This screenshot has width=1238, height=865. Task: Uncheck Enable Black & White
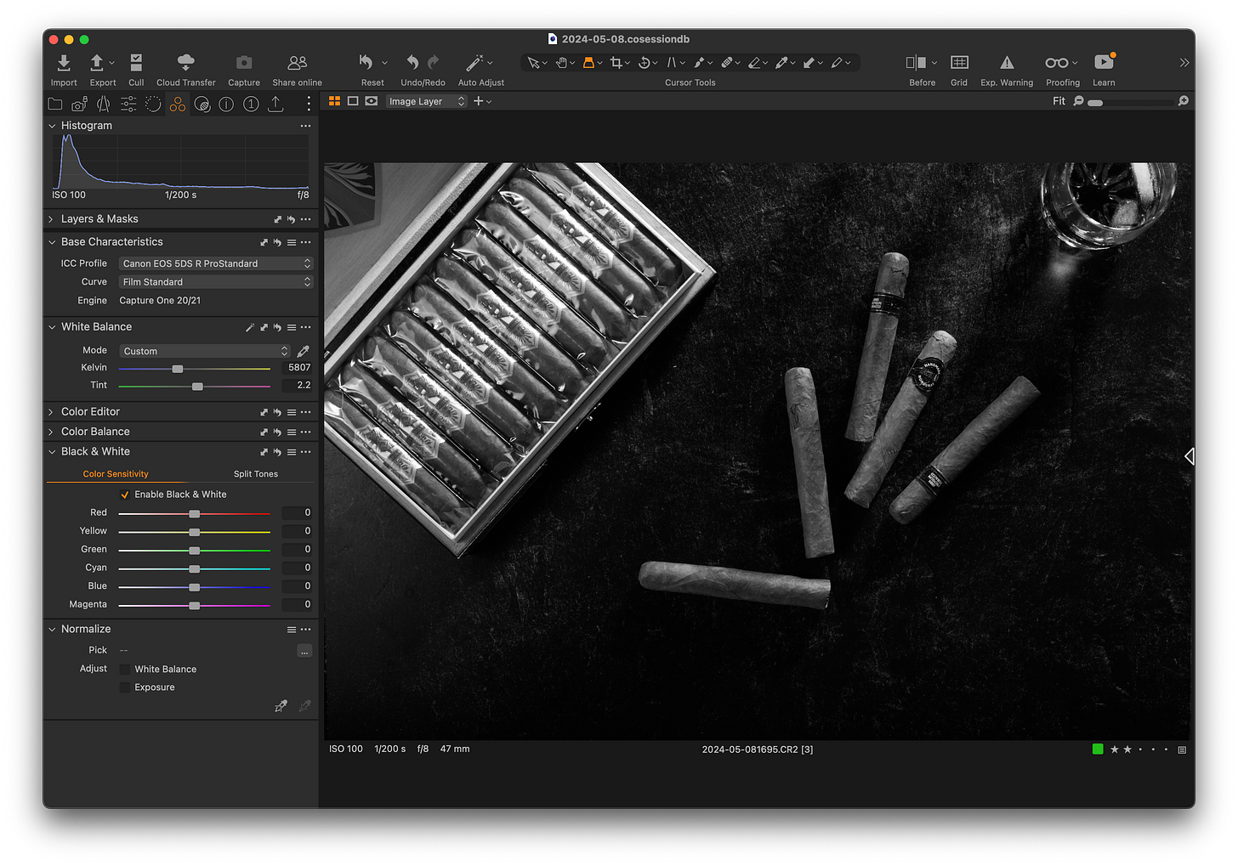tap(125, 494)
